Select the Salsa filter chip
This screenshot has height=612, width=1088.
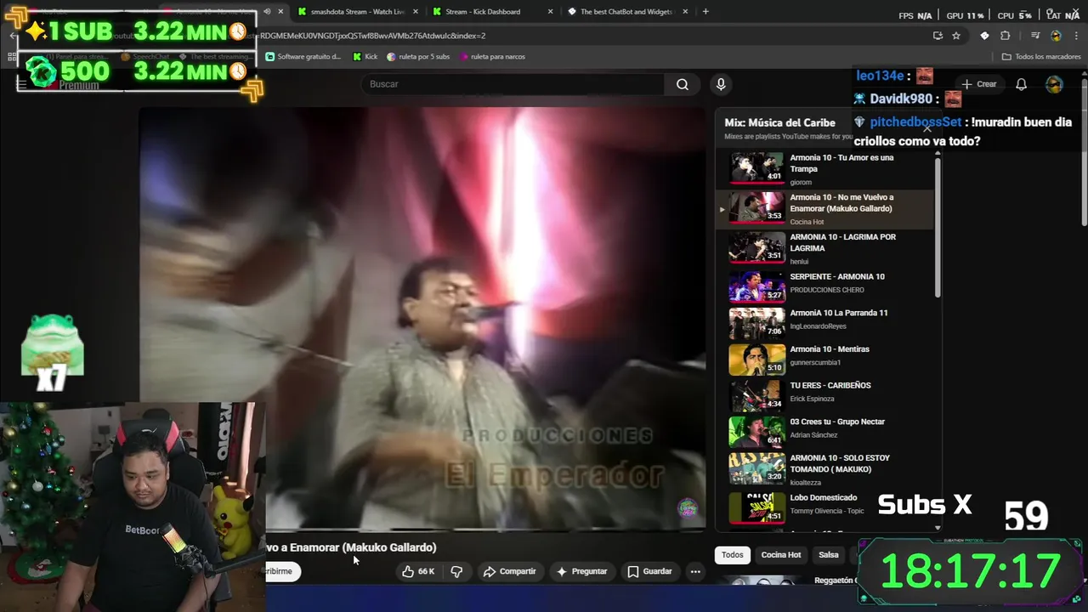[829, 555]
